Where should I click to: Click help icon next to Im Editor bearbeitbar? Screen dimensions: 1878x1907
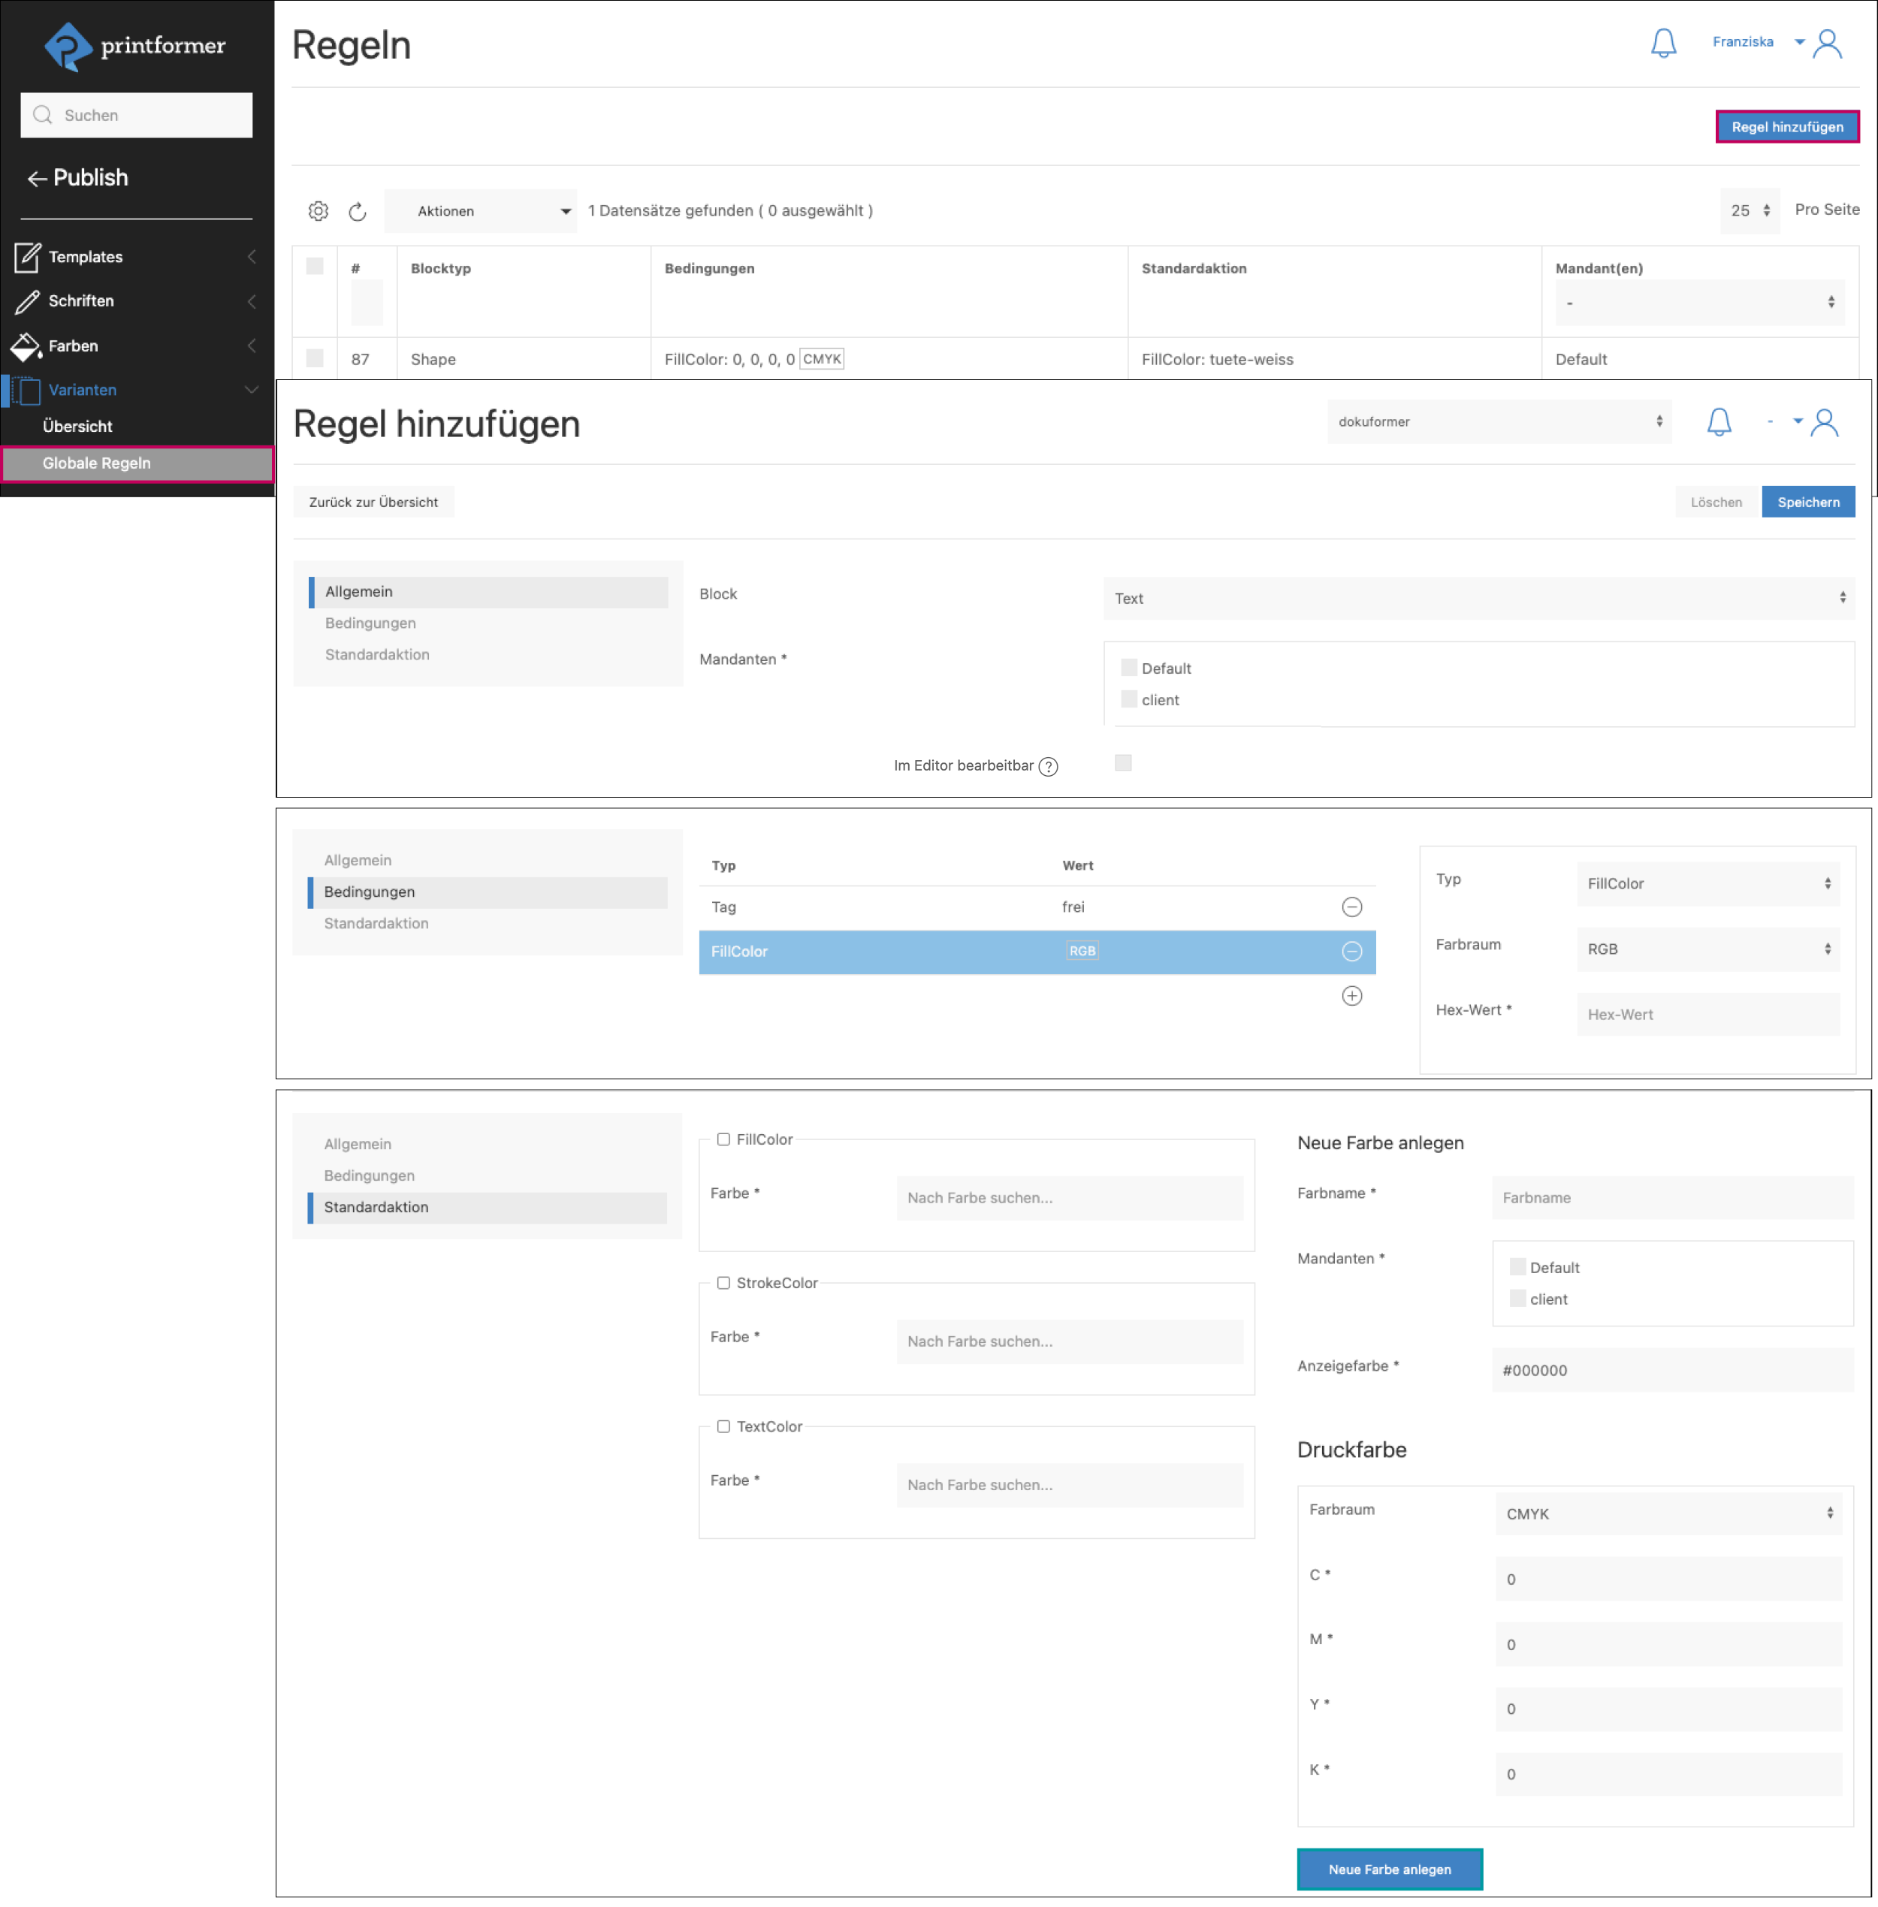pyautogui.click(x=1049, y=767)
